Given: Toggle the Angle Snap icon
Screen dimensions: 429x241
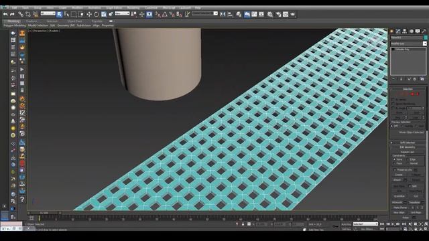Looking at the screenshot, I should point(165,14).
